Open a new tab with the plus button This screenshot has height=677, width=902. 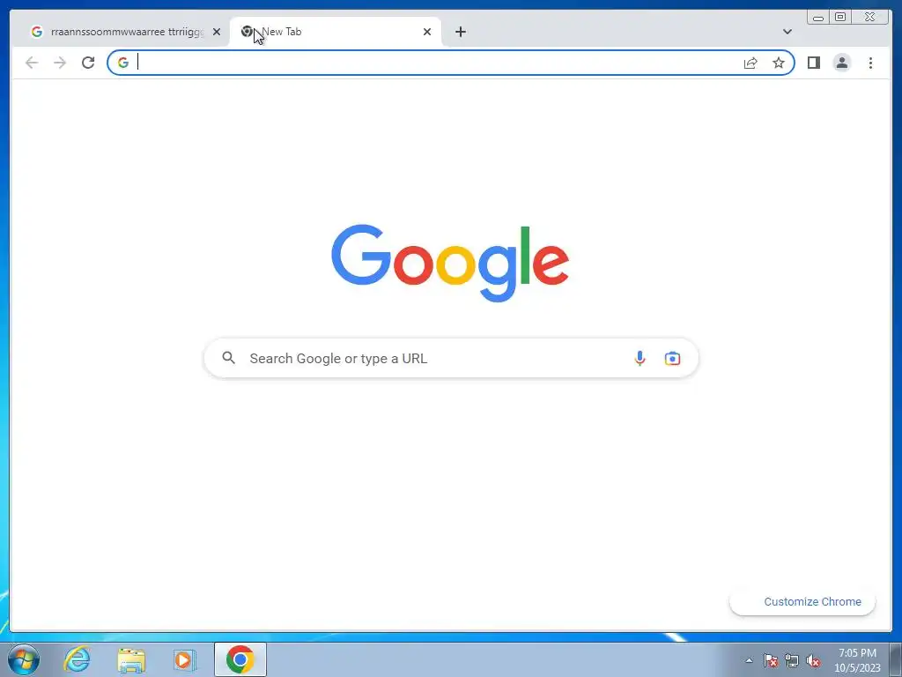pyautogui.click(x=460, y=32)
